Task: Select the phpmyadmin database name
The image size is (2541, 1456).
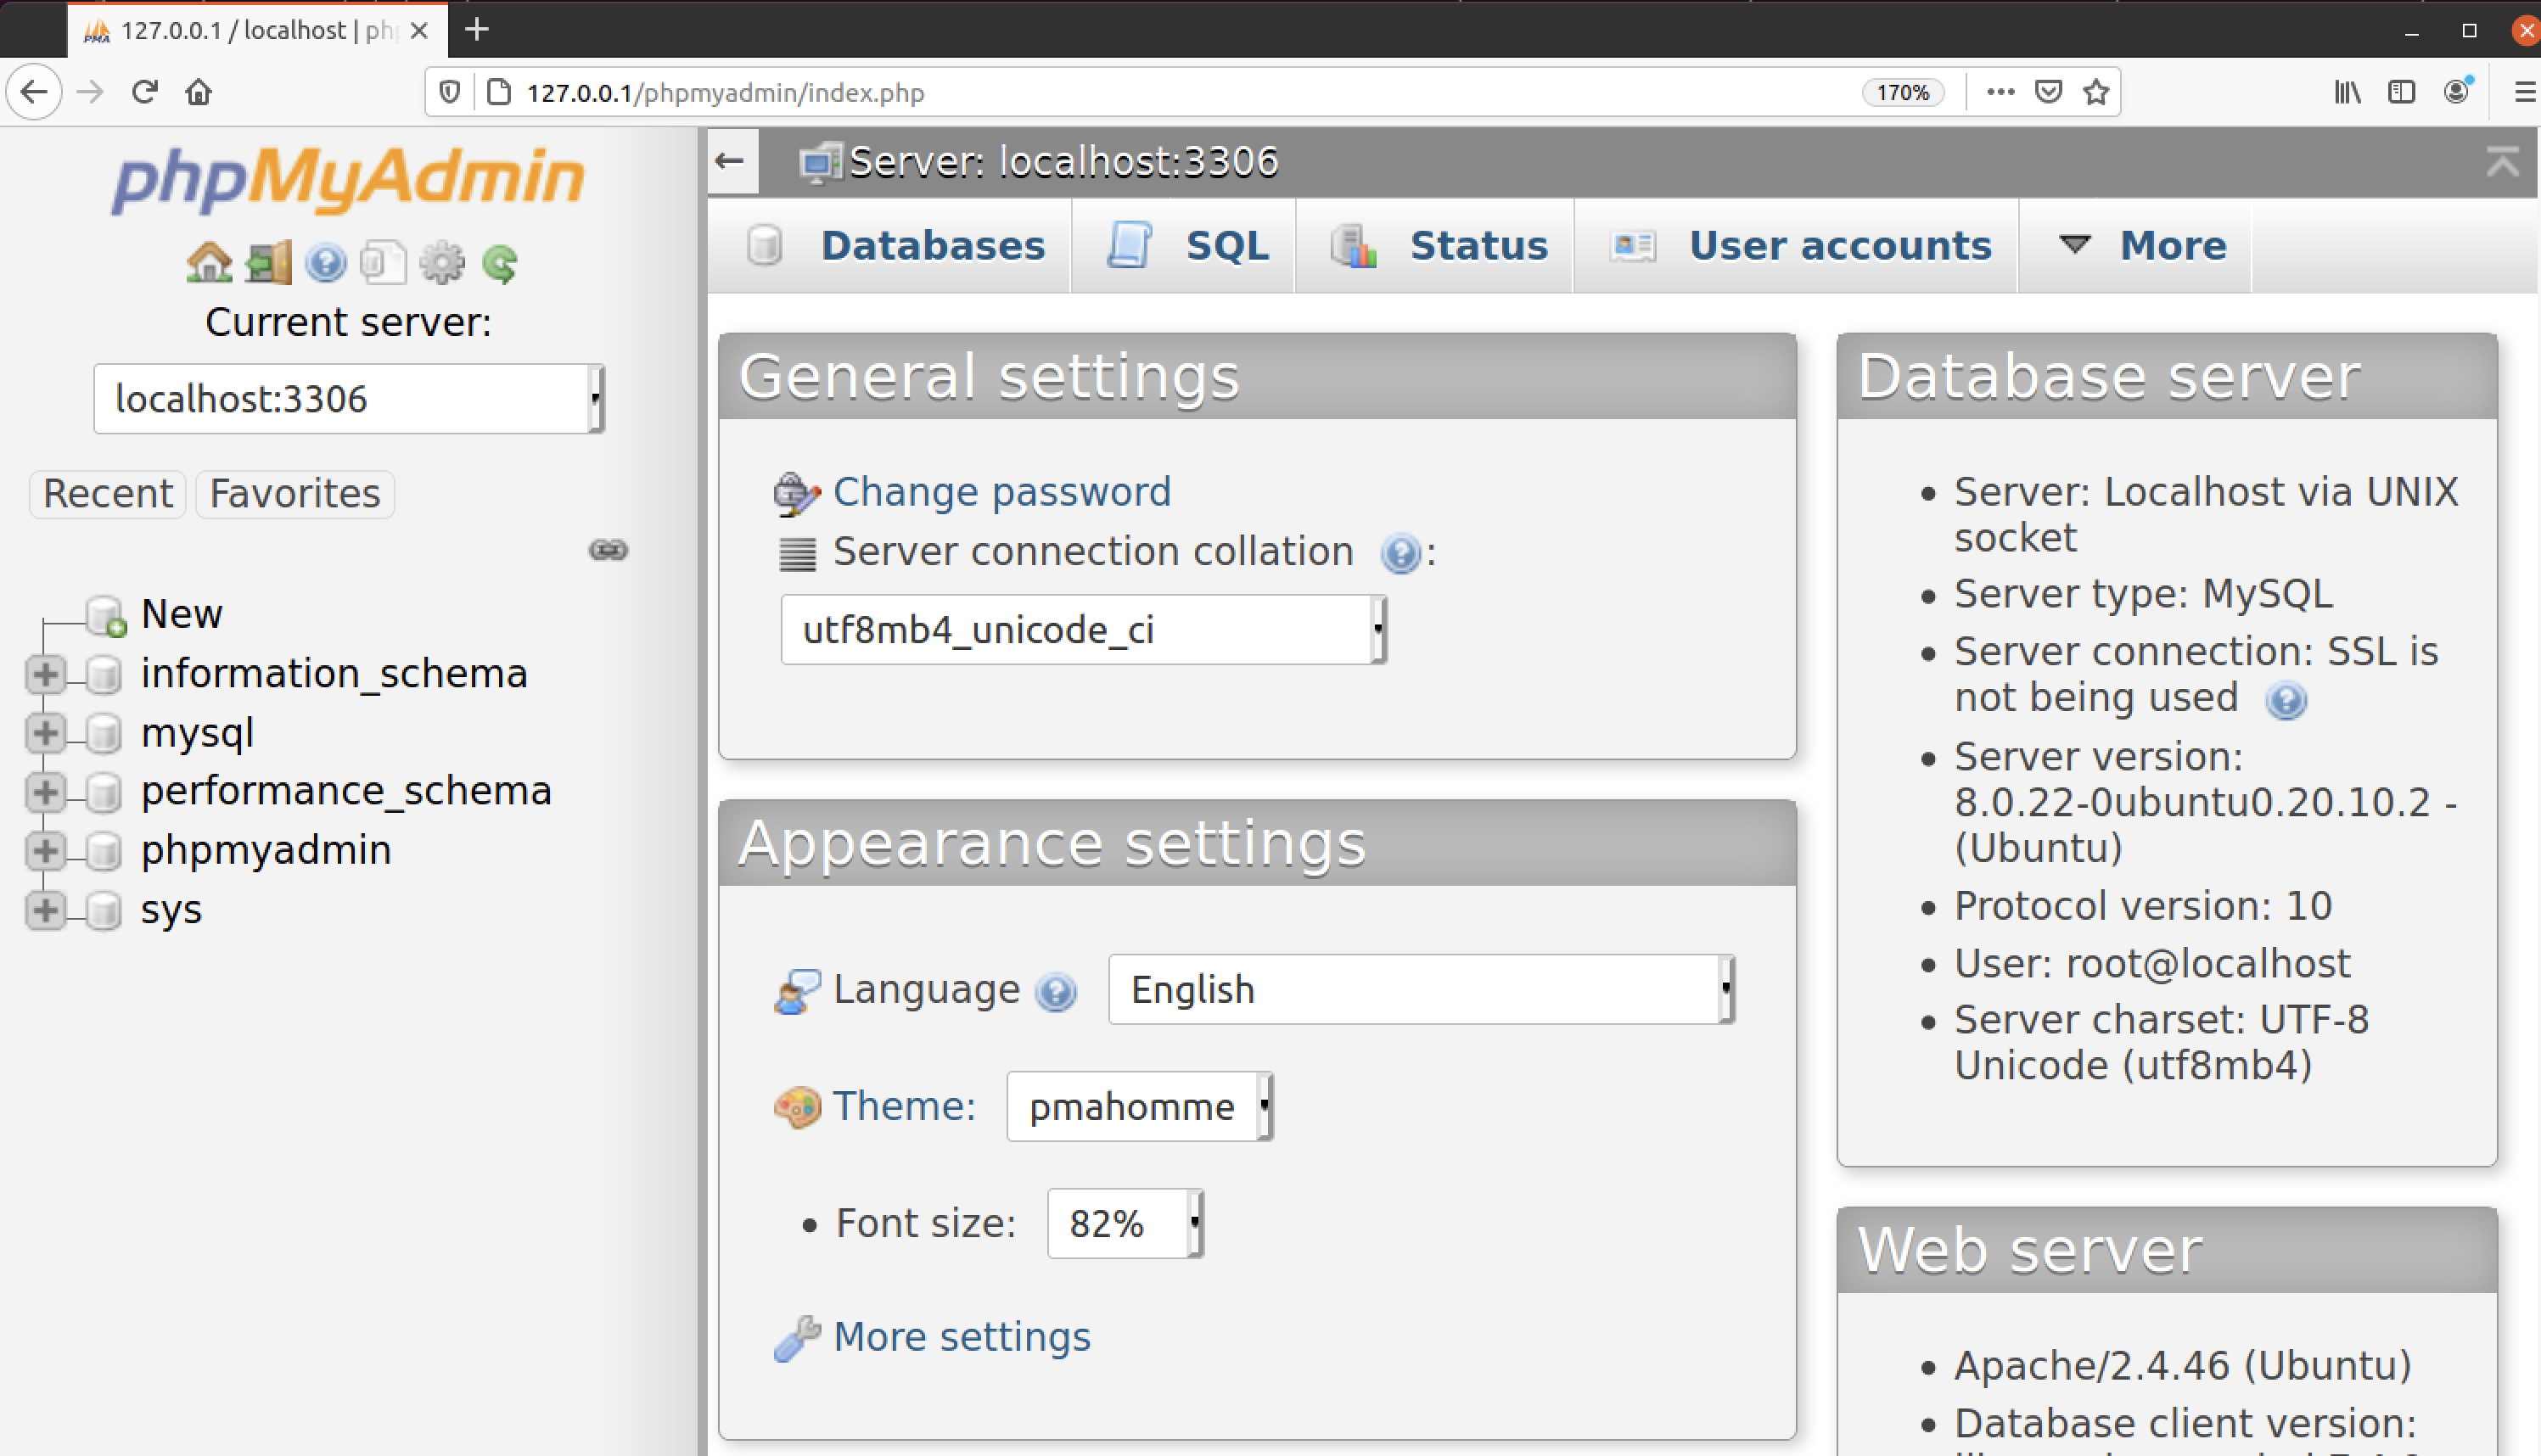Action: pyautogui.click(x=266, y=851)
